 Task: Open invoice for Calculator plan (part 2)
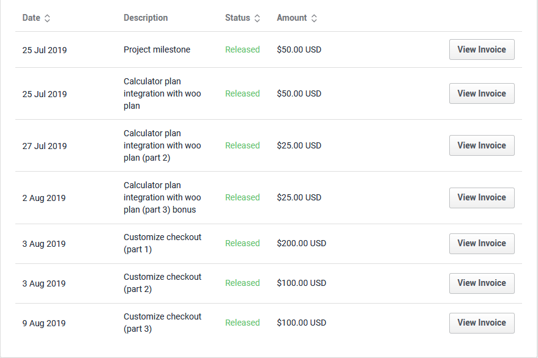tap(482, 145)
